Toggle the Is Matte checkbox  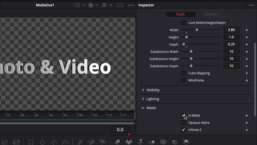click(x=184, y=115)
